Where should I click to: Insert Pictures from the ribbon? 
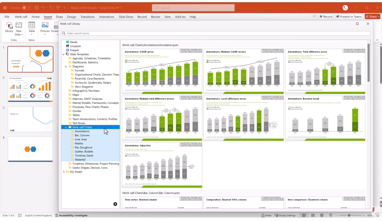click(45, 28)
